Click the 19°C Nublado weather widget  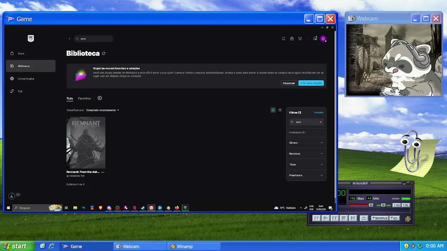point(285,208)
